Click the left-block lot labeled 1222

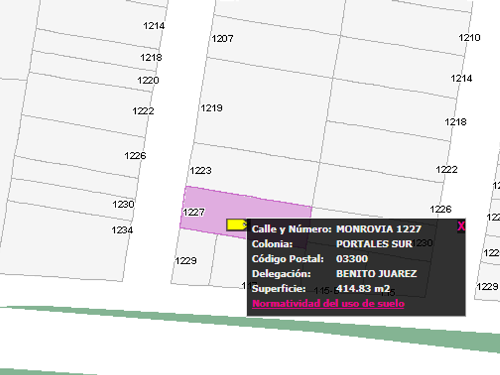(x=143, y=111)
